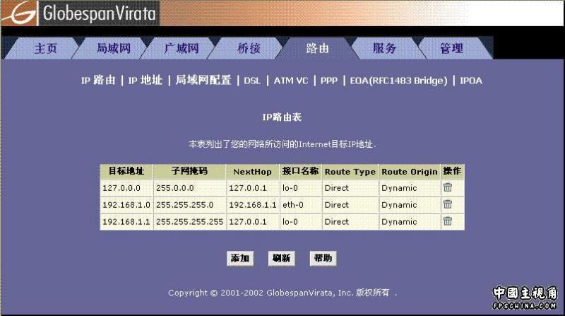Open the DSL submenu link
The width and height of the screenshot is (565, 316).
click(x=252, y=81)
